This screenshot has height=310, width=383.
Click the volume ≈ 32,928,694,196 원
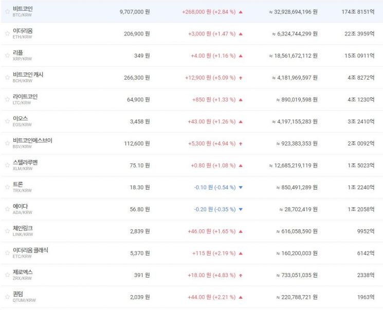point(293,12)
